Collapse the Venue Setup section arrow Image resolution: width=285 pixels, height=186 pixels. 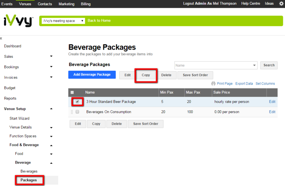click(x=51, y=109)
